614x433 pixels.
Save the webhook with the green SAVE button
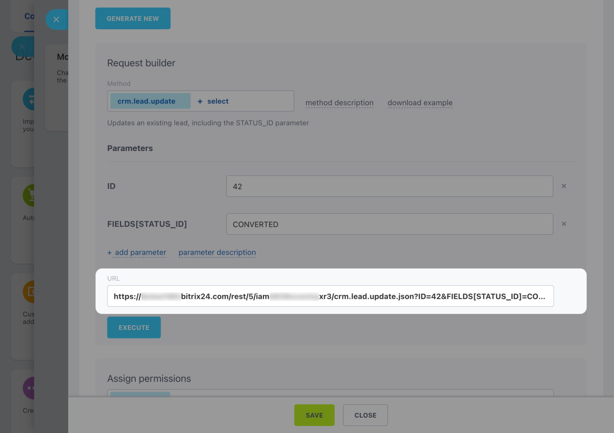314,415
